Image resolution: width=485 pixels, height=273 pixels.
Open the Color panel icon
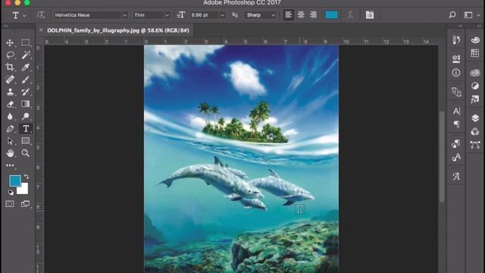point(475,40)
